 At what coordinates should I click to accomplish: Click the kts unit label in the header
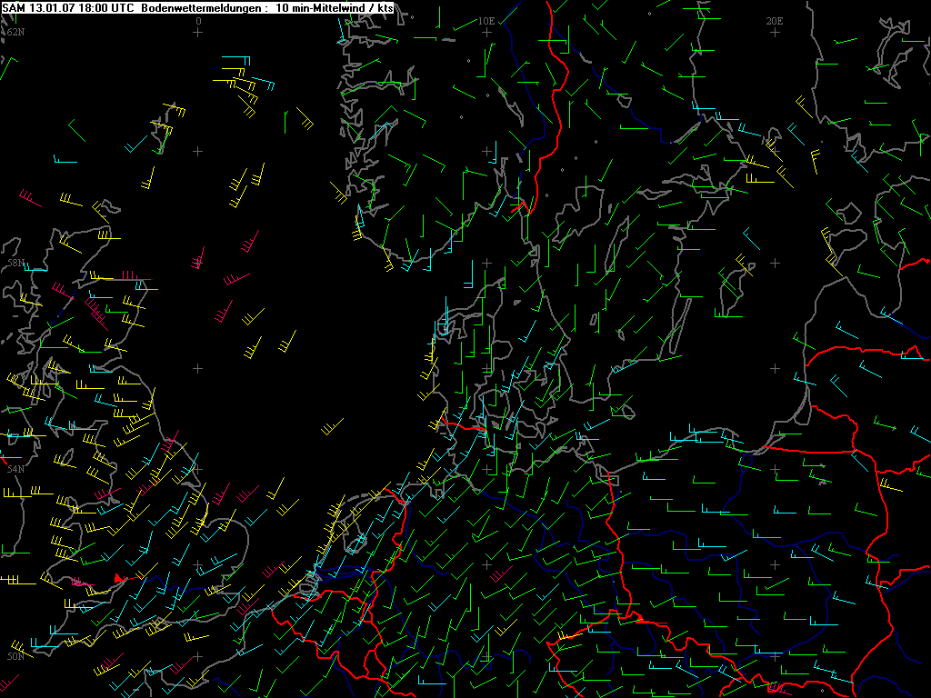coord(385,7)
